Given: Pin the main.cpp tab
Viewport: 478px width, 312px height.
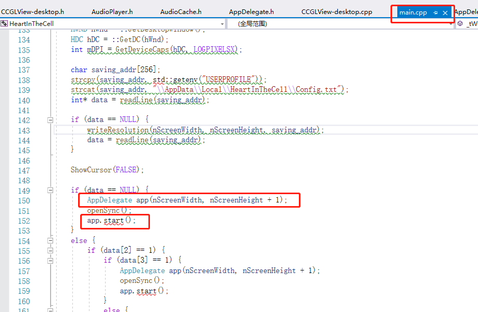Looking at the screenshot, I should tap(435, 13).
